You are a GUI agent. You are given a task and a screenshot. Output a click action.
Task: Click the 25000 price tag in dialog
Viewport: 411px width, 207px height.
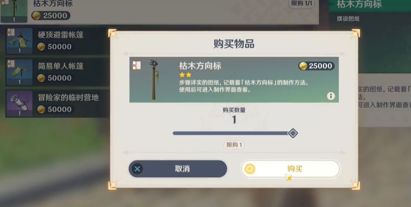pyautogui.click(x=317, y=66)
